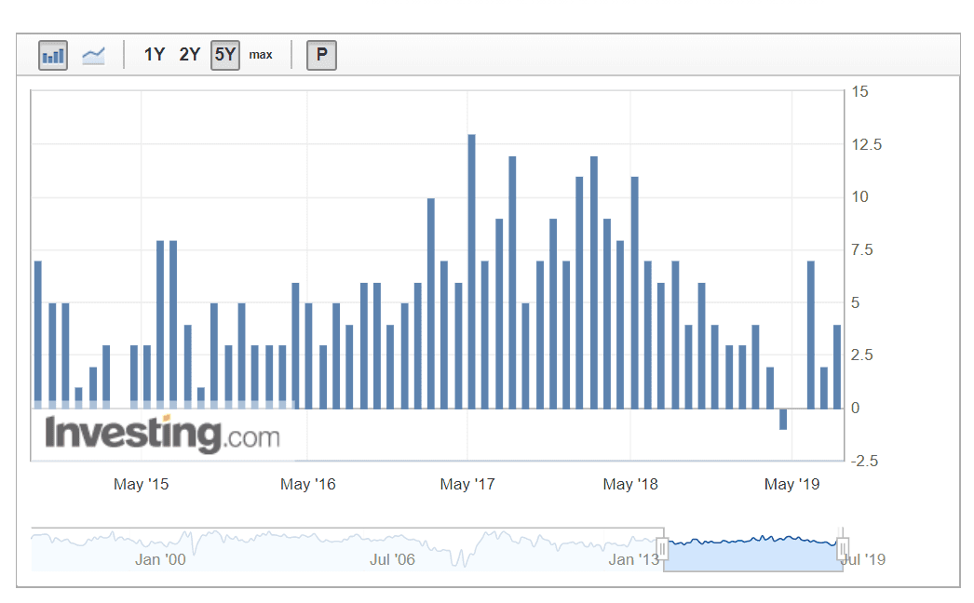The width and height of the screenshot is (974, 603).
Task: Choose the 5Y time range
Action: (225, 55)
